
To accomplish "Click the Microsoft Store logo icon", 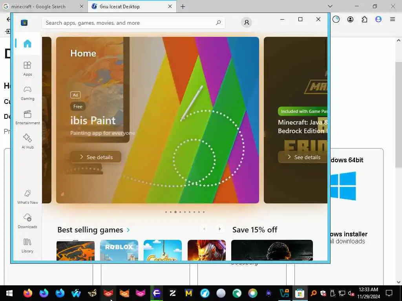I will pyautogui.click(x=24, y=22).
